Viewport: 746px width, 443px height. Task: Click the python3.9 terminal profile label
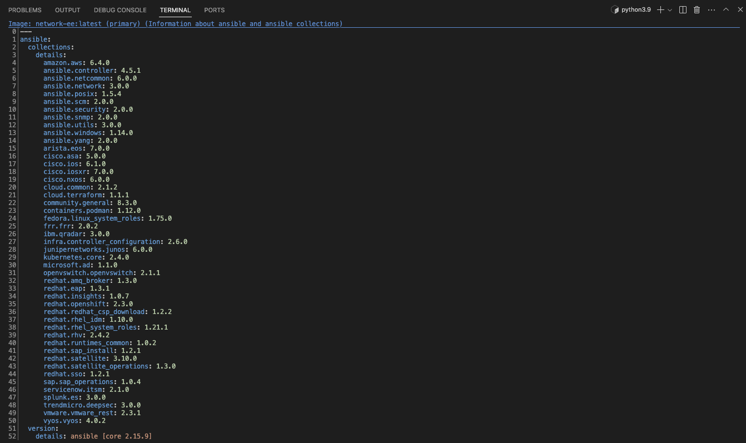[636, 10]
